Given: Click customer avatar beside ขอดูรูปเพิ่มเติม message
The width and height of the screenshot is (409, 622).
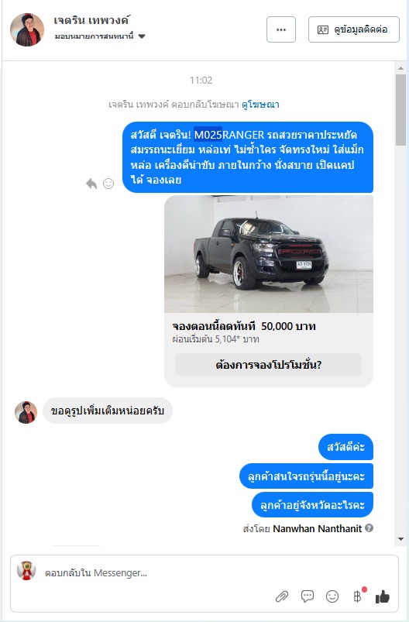Looking at the screenshot, I should tap(26, 412).
